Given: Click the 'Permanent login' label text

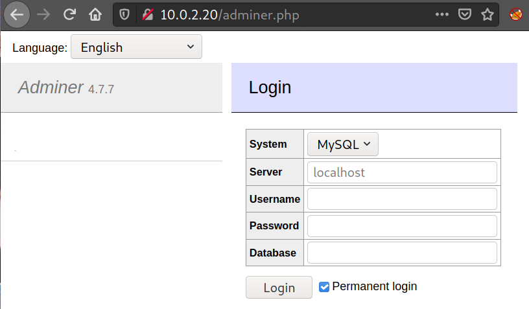Looking at the screenshot, I should (375, 286).
